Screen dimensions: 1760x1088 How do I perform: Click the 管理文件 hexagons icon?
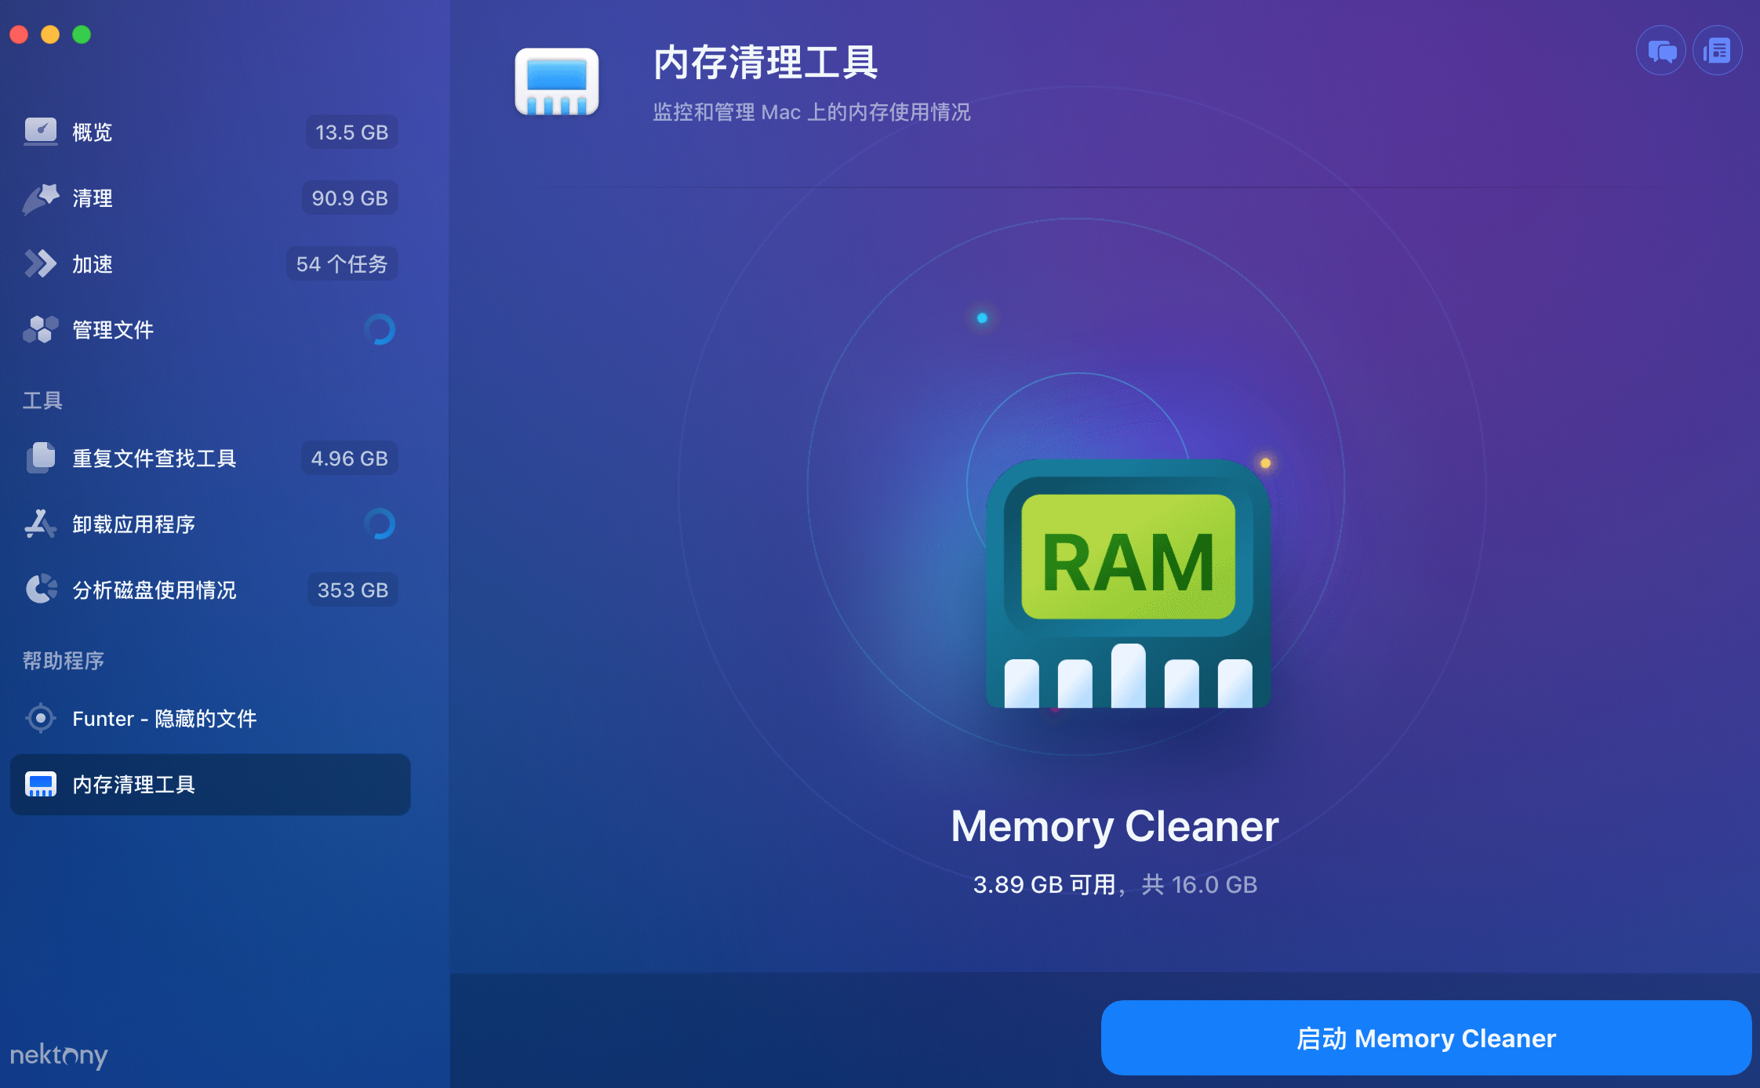coord(41,330)
